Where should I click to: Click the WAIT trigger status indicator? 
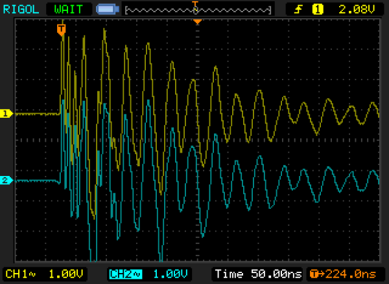point(69,10)
